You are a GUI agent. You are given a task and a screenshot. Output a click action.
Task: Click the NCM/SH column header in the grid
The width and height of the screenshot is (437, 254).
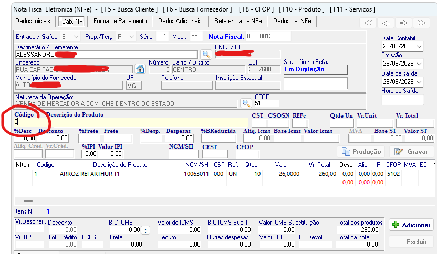tap(197, 165)
